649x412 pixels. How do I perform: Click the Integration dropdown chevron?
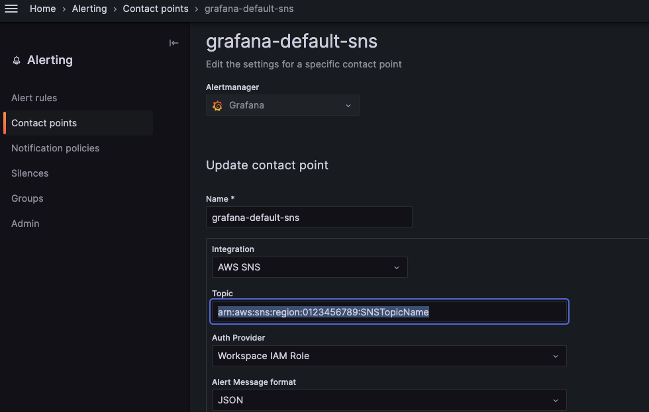click(x=396, y=267)
